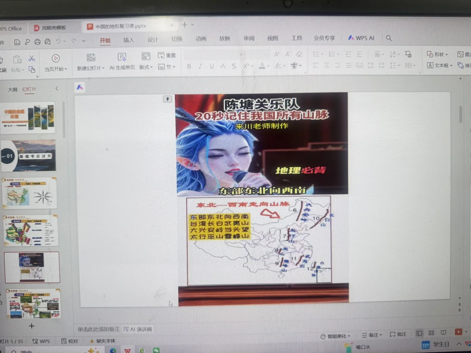This screenshot has width=471, height=353.
Task: Toggle left text alignment
Action: click(315, 65)
